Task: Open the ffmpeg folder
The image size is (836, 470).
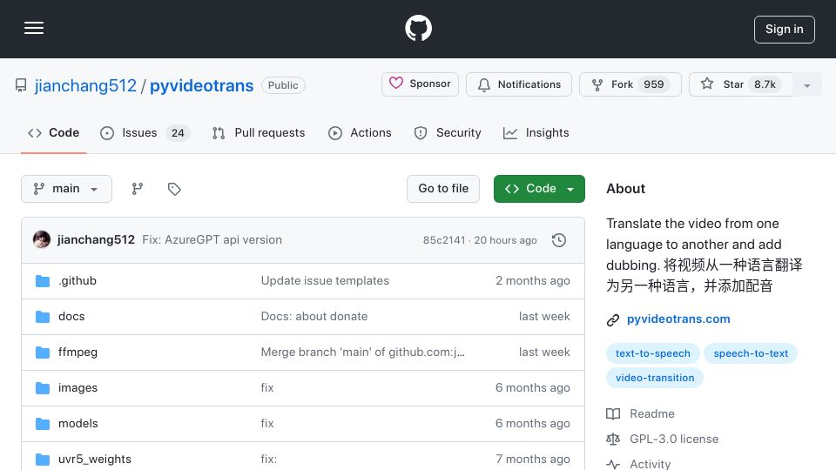Action: [x=78, y=352]
